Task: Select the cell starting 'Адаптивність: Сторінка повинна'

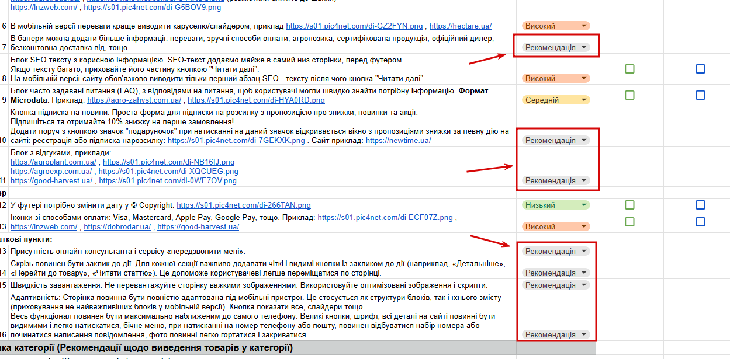Action: pyautogui.click(x=262, y=316)
